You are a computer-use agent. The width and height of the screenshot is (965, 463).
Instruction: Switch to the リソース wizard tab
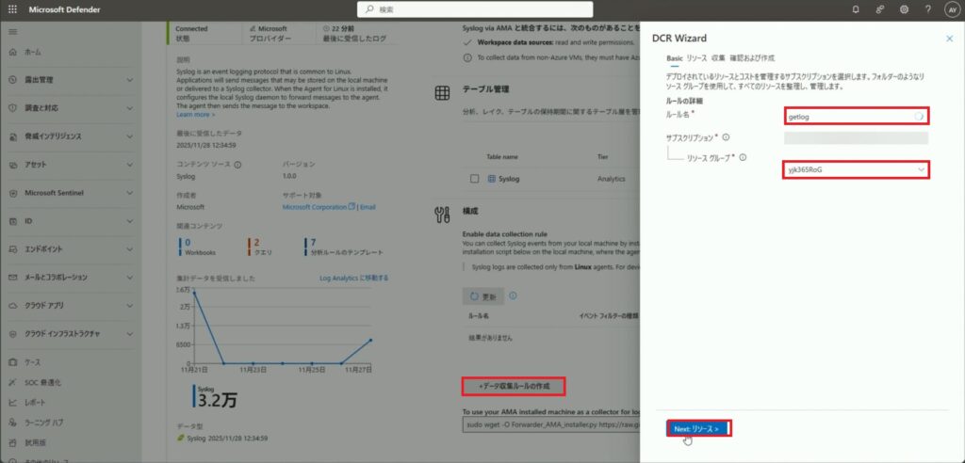[x=696, y=57]
